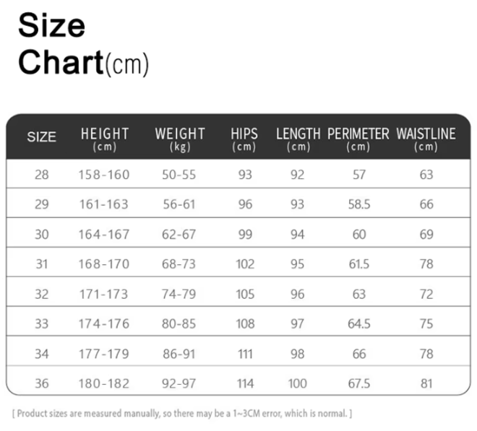The height and width of the screenshot is (431, 477).
Task: Select the hips value 102
Action: tap(245, 264)
